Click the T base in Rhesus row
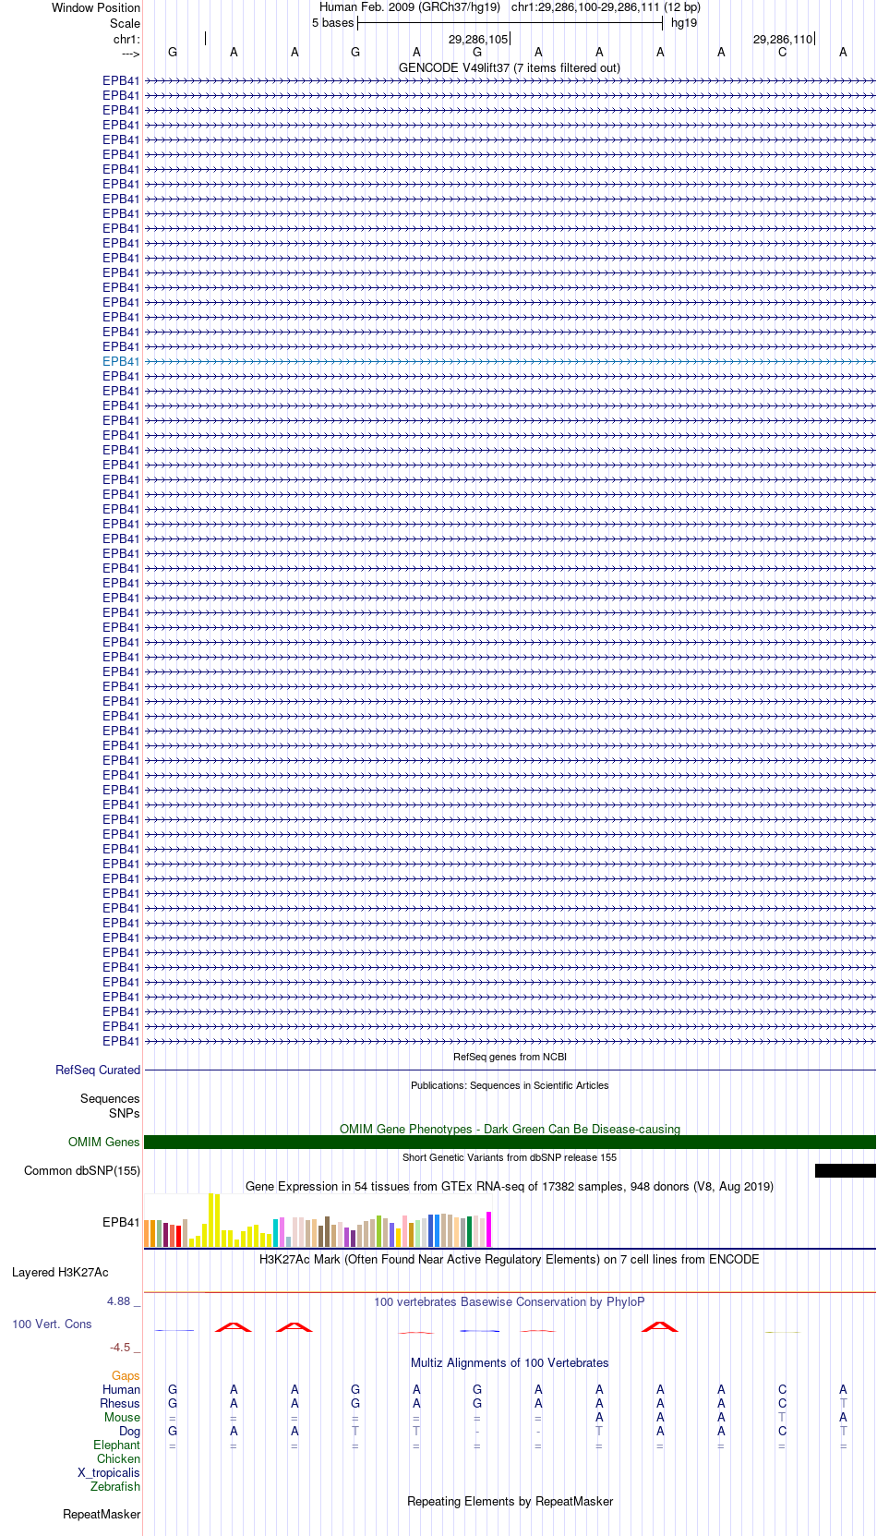This screenshot has width=877, height=1536. [x=843, y=1404]
